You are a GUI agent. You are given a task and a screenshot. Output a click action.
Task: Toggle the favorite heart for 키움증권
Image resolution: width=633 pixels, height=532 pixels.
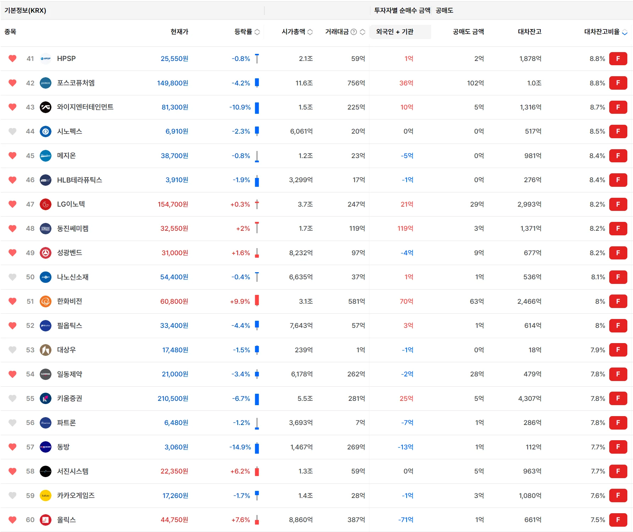coord(12,398)
